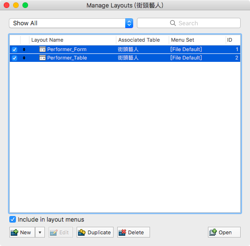250x246 pixels.
Task: Click the magnifying glass search icon
Action: click(x=173, y=23)
